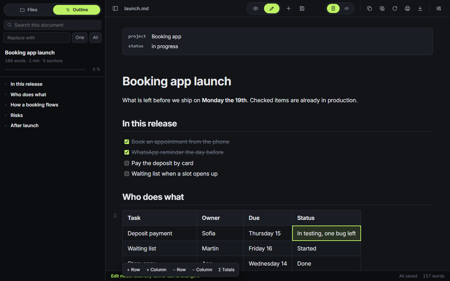The height and width of the screenshot is (281, 450).
Task: Switch to the Files tab
Action: (28, 10)
